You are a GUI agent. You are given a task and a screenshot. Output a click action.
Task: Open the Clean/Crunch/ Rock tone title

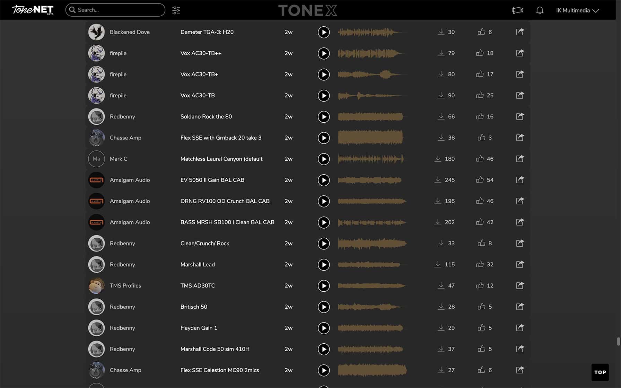[x=205, y=243]
